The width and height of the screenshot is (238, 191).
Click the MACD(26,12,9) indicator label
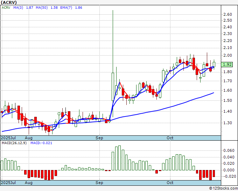coord(14,143)
